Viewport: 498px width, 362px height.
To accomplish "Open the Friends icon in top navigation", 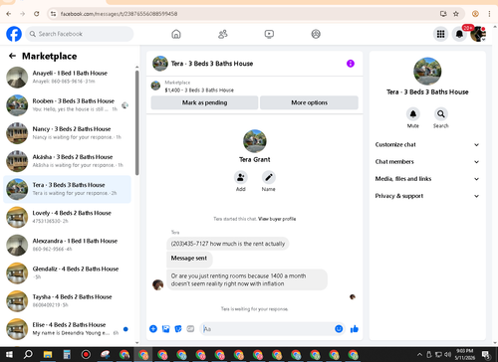I will 223,34.
